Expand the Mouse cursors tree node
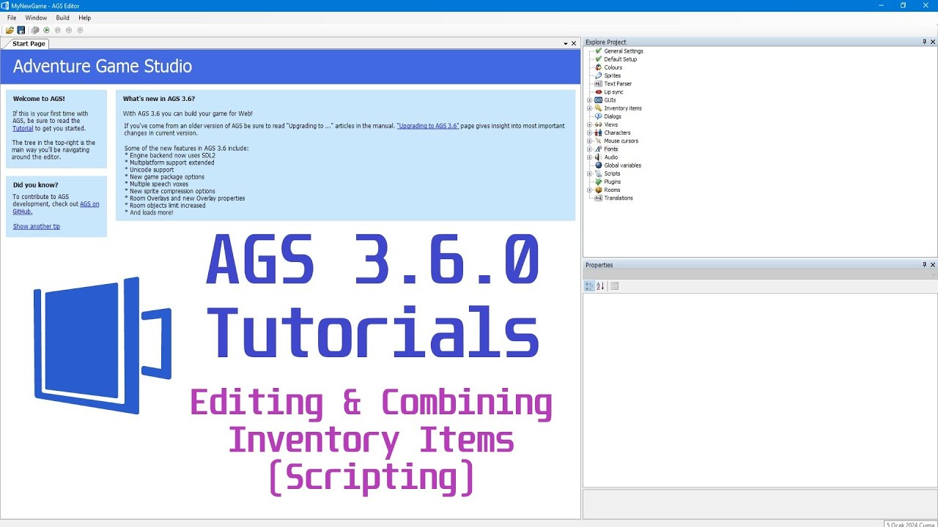938x527 pixels. coord(589,141)
